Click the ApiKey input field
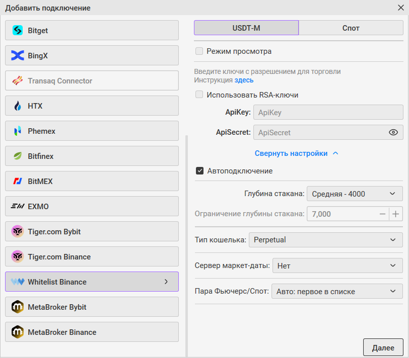Screen dimensions: 409x358 [x=327, y=112]
